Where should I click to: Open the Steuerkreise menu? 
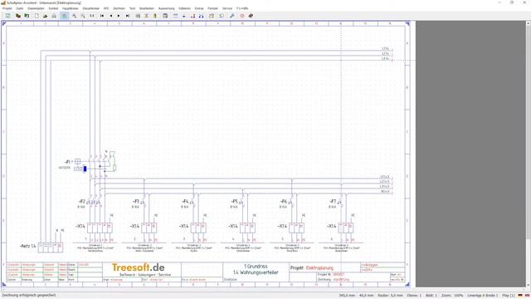pos(91,8)
